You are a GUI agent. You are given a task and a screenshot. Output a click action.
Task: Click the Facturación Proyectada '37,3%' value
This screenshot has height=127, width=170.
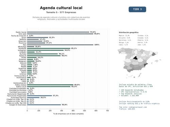click(x=56, y=96)
